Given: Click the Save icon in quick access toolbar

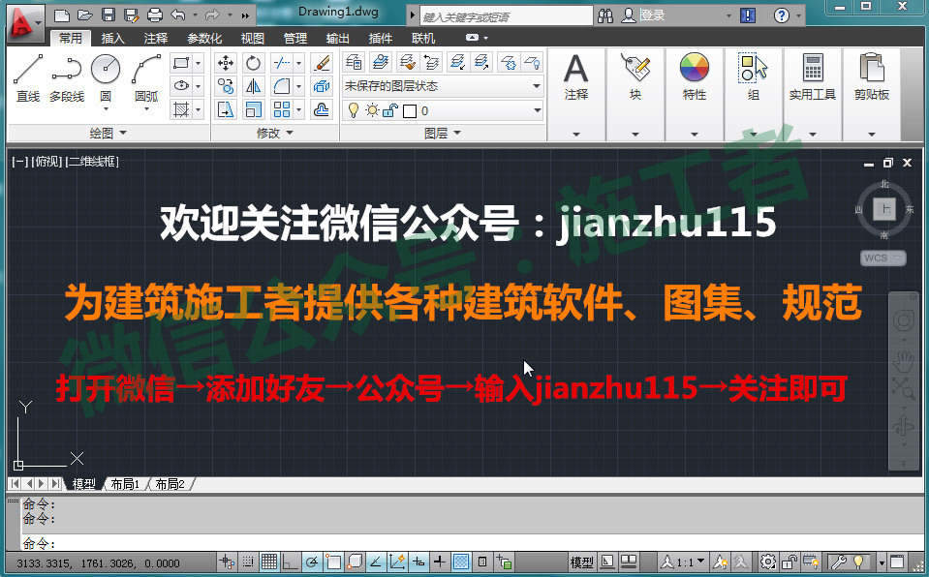Looking at the screenshot, I should (x=108, y=15).
